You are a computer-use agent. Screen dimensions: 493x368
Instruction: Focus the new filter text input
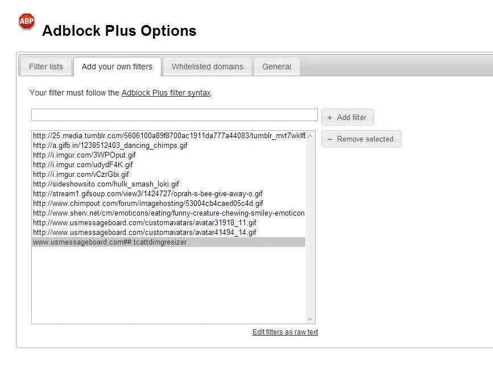(x=174, y=115)
